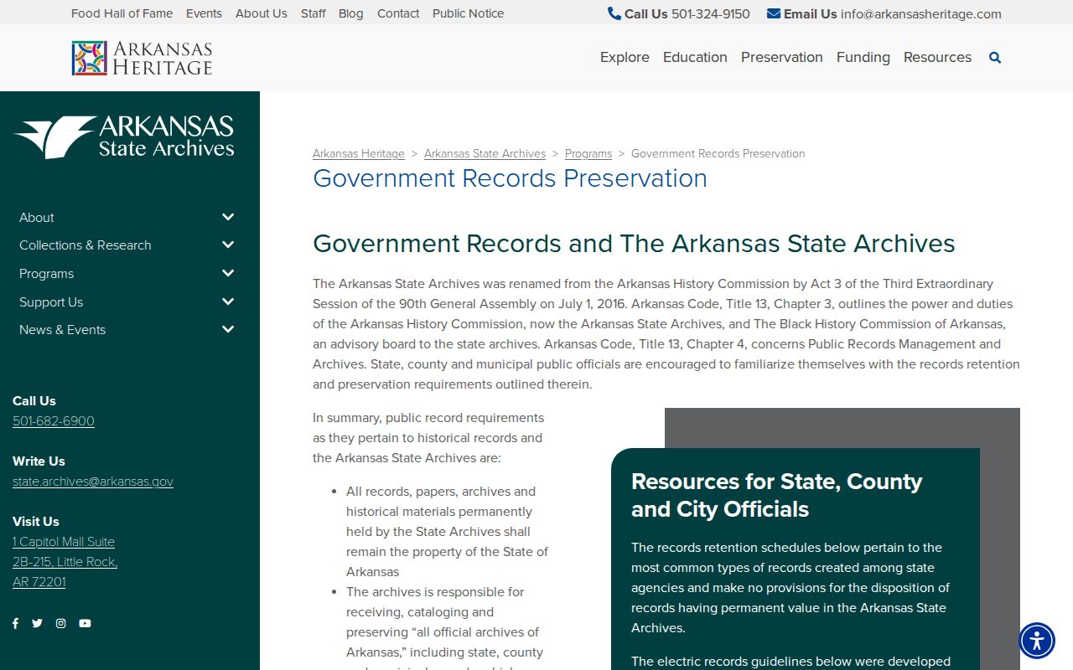Open the Twitter social icon
The width and height of the screenshot is (1073, 670).
click(37, 623)
